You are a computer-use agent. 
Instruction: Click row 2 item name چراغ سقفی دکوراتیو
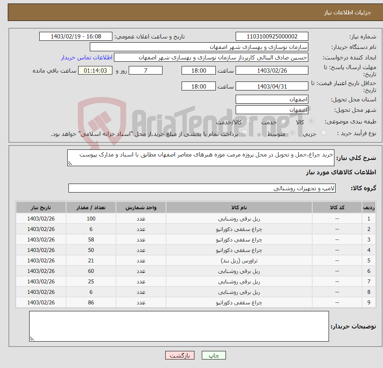[239, 229]
